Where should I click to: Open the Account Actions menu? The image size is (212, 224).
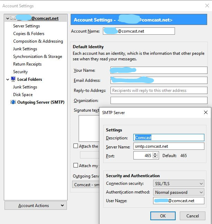point(36,205)
